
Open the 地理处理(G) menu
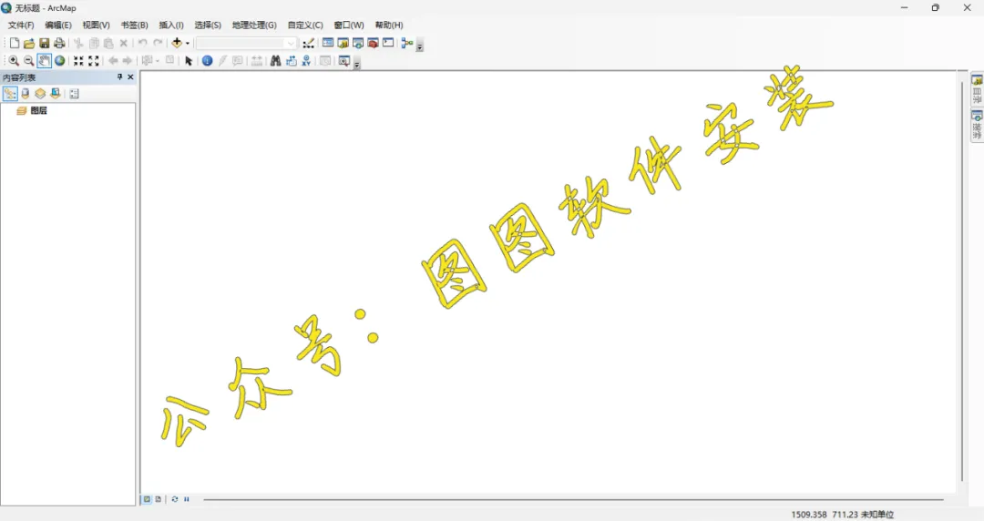tap(254, 26)
